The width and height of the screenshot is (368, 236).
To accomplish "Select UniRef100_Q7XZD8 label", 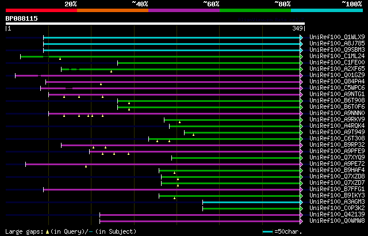I will (337, 177).
